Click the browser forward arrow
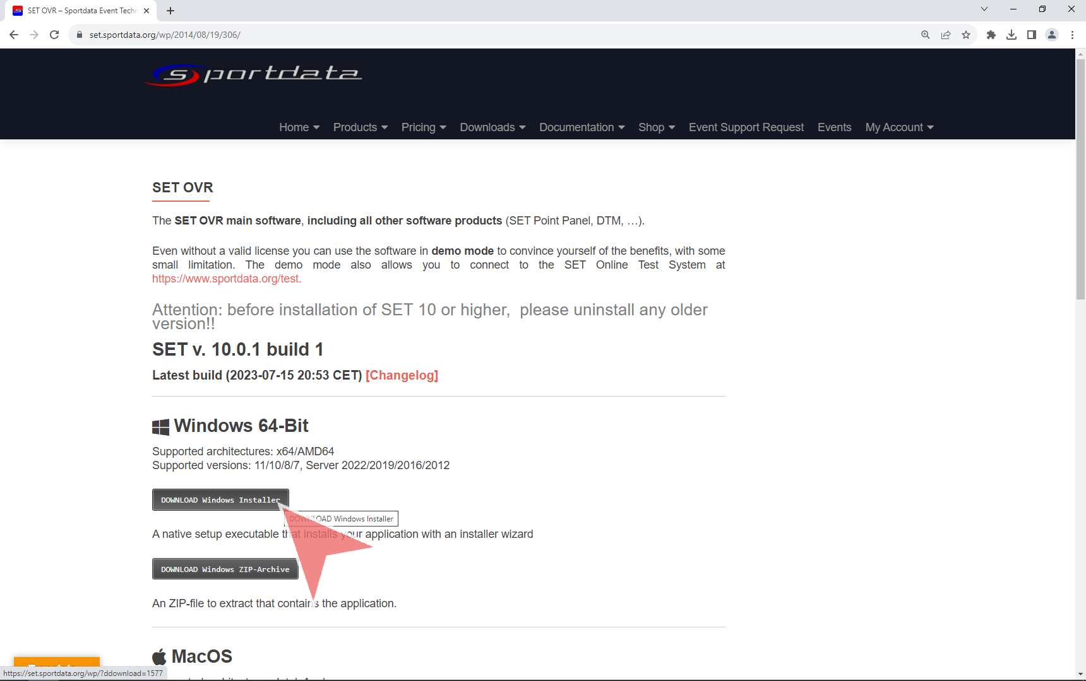1086x681 pixels. click(x=34, y=35)
